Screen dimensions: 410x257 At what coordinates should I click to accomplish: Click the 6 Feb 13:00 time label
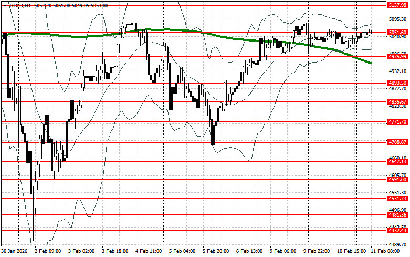coord(249,251)
